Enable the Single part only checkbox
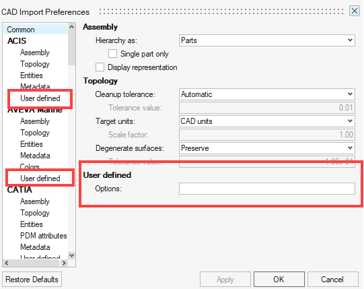 pyautogui.click(x=112, y=53)
